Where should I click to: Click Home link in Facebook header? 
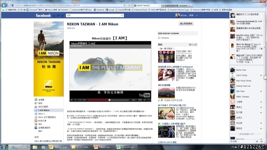pyautogui.click(x=191, y=15)
